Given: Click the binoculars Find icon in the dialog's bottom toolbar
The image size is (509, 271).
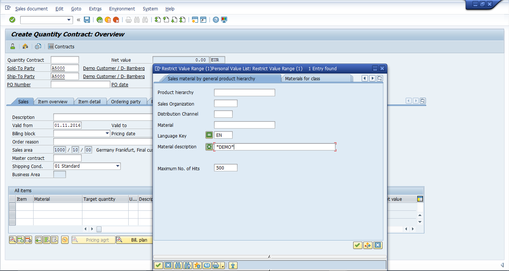Looking at the screenshot, I should (x=178, y=265).
